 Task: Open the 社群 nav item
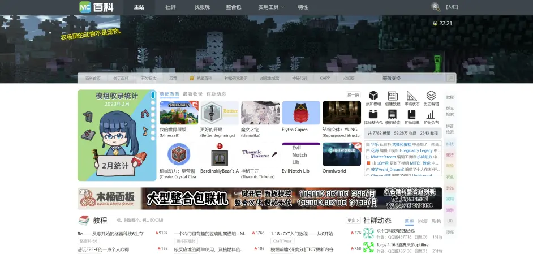pyautogui.click(x=170, y=7)
